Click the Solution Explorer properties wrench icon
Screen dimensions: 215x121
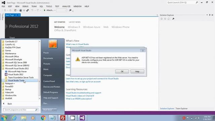pos(173,19)
